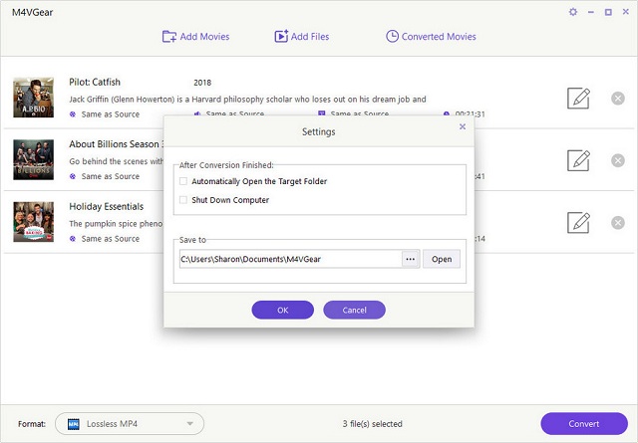The image size is (638, 443).
Task: Click edit icon for About Billions Season
Action: pos(578,160)
